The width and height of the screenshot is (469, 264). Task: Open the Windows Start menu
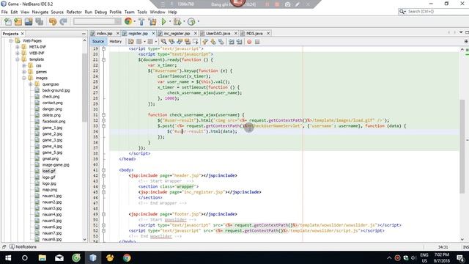[x=8, y=257]
